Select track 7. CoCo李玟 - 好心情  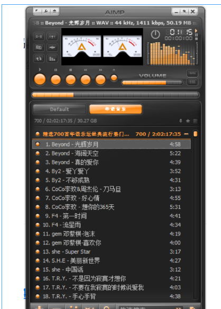(112, 198)
